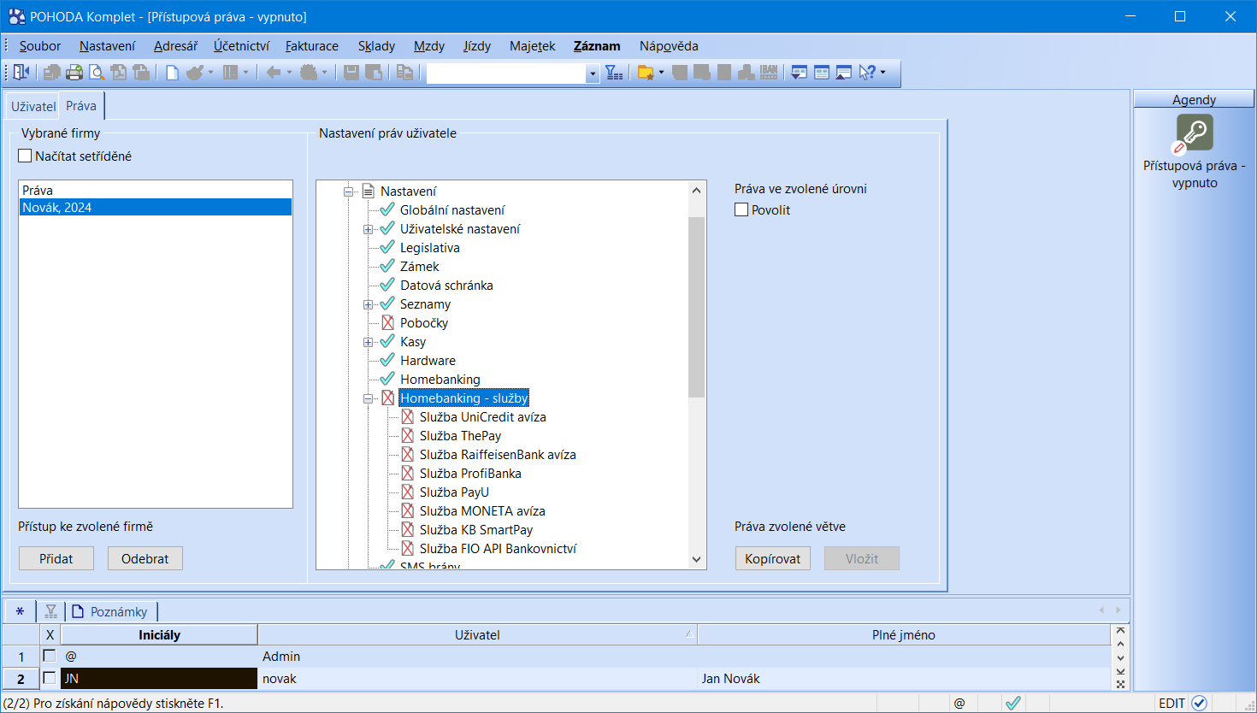The height and width of the screenshot is (713, 1257).
Task: Open the Účetnictví menu
Action: pyautogui.click(x=241, y=46)
